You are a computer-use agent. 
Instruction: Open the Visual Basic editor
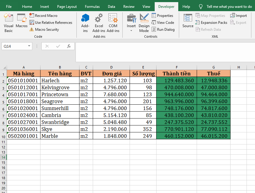click(x=8, y=23)
